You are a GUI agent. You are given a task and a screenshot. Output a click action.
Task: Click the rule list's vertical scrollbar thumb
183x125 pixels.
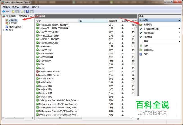pos(136,26)
